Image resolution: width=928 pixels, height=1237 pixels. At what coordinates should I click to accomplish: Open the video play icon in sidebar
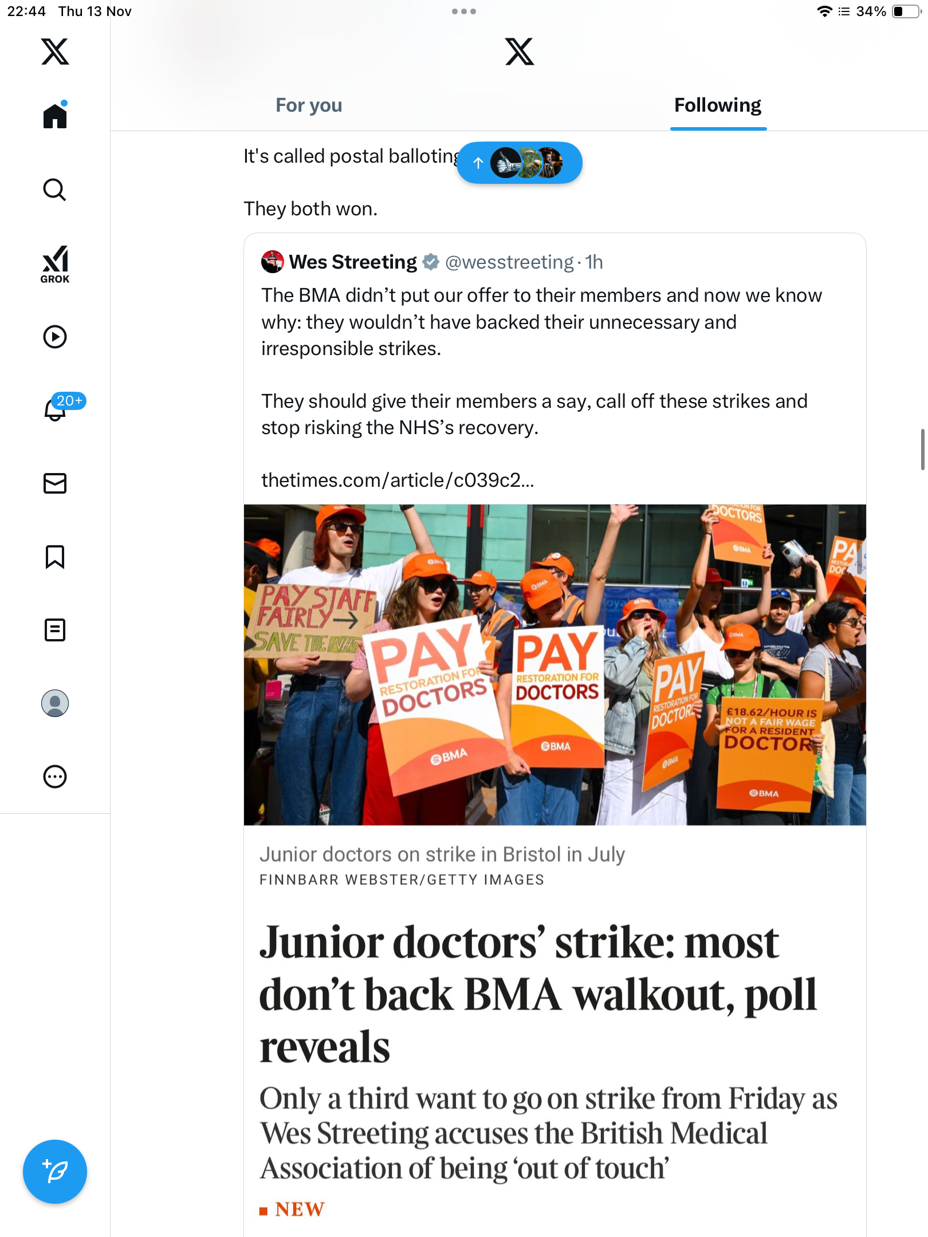click(x=55, y=337)
